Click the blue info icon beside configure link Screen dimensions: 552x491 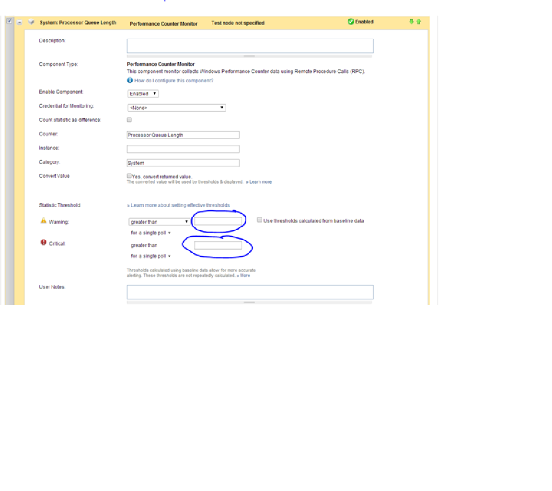point(130,80)
